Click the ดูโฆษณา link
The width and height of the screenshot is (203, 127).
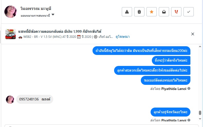point(123,37)
